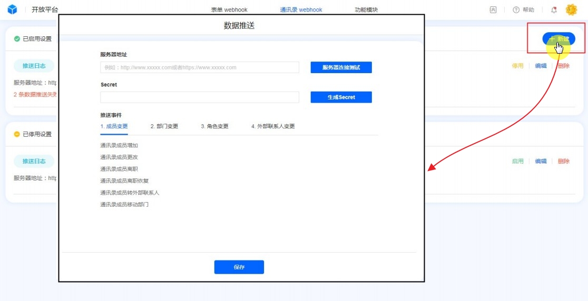Switch to 4. 外部联系人变更 tab
The image size is (588, 301).
coord(273,126)
